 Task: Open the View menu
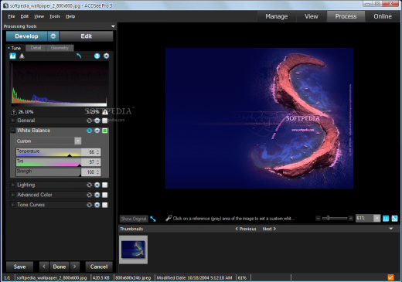[39, 16]
